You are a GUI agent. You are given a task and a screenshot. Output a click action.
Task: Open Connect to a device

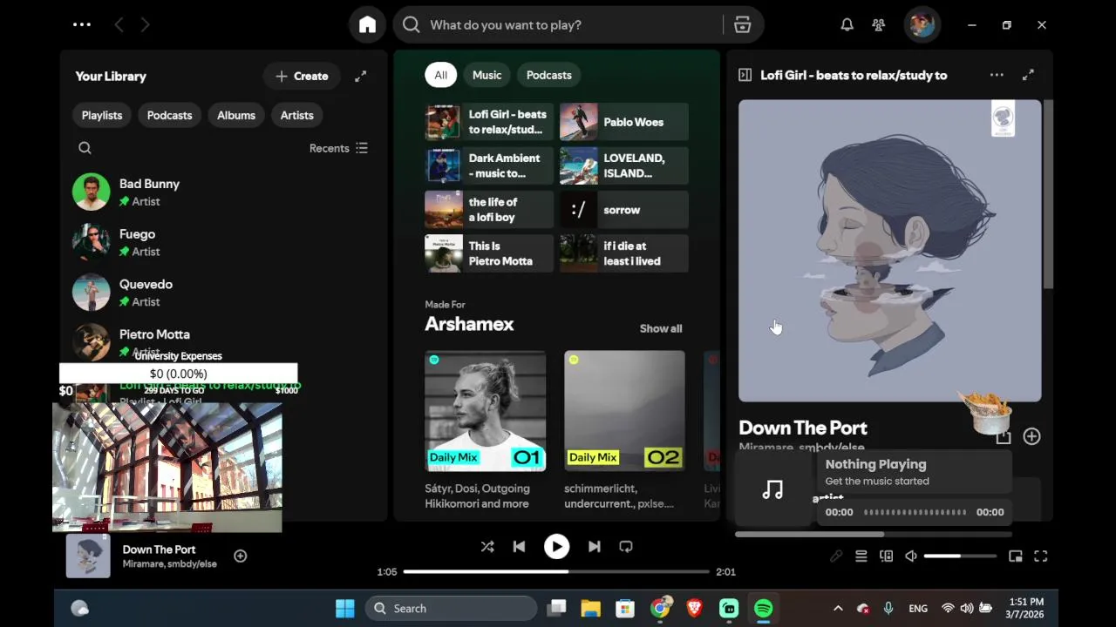point(886,556)
